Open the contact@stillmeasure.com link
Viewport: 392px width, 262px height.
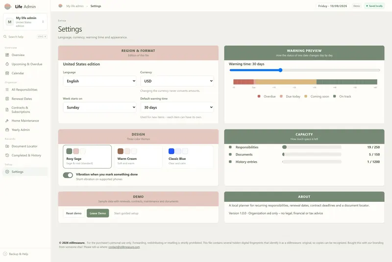pyautogui.click(x=124, y=247)
